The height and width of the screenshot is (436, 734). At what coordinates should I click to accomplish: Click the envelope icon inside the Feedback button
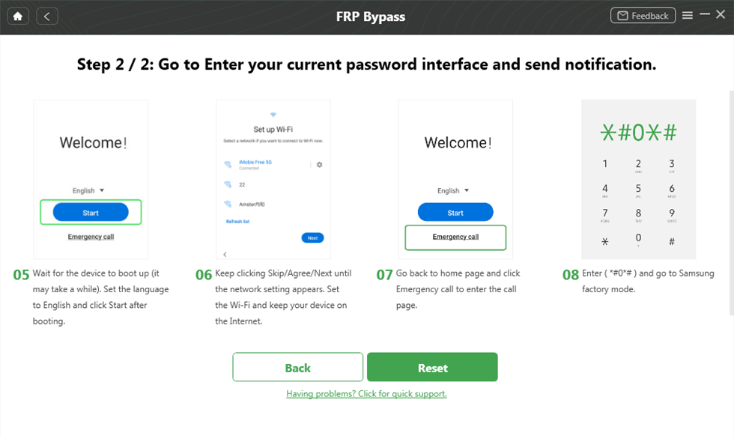click(x=623, y=15)
